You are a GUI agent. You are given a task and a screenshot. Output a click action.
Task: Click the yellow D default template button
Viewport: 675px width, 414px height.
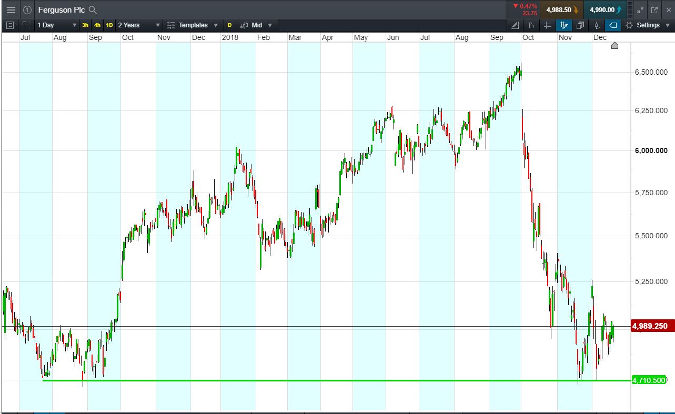229,25
